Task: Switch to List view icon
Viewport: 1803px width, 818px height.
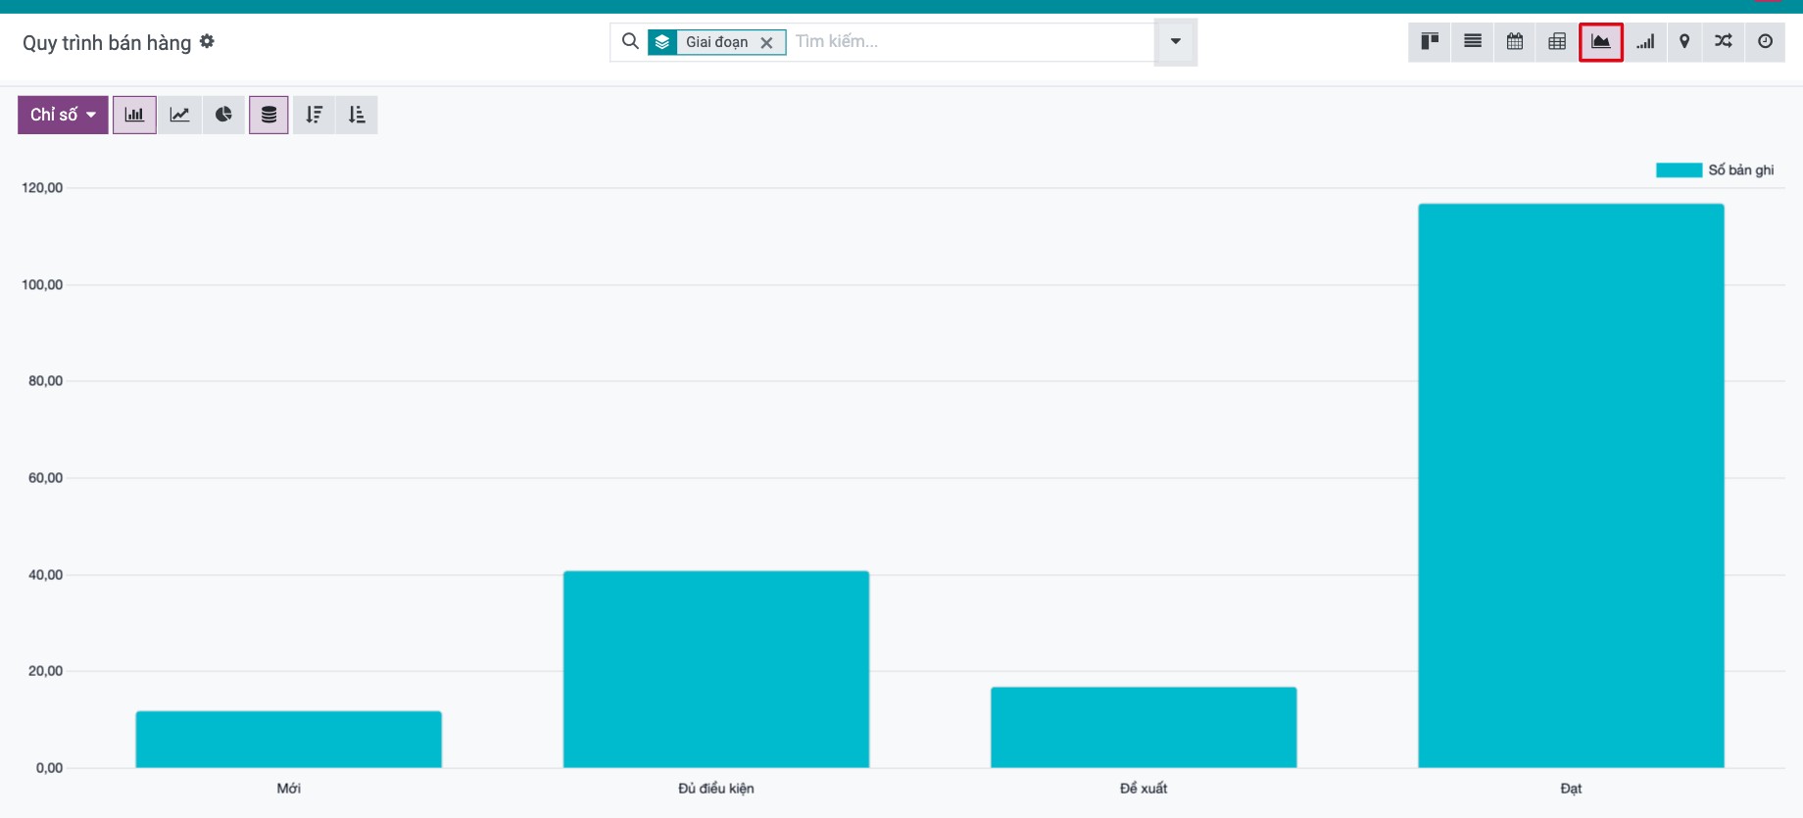Action: pos(1473,42)
